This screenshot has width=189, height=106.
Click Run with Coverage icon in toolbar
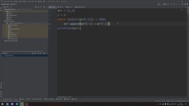click(x=177, y=4)
